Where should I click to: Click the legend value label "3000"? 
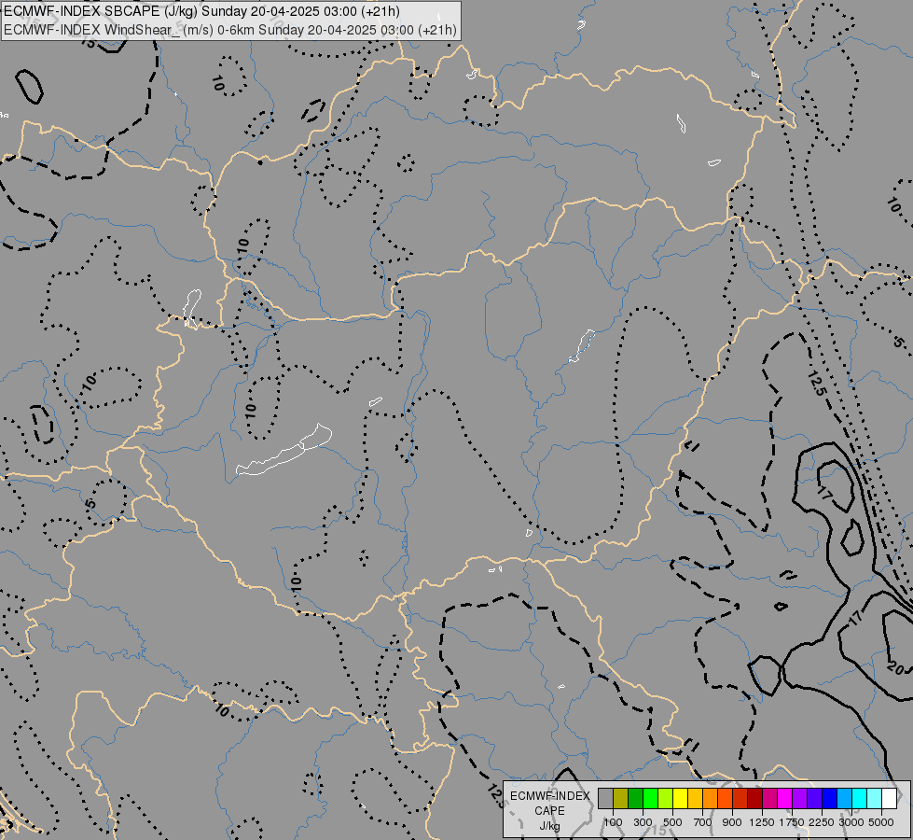(851, 822)
